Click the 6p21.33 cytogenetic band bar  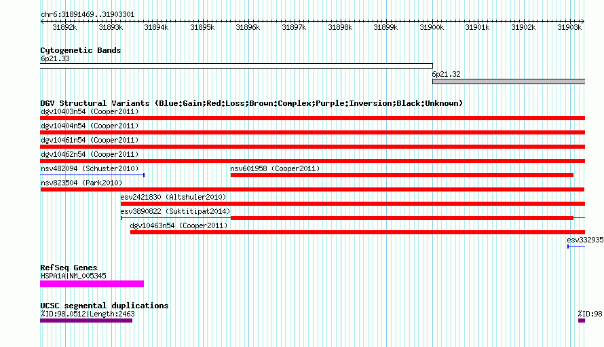[237, 66]
